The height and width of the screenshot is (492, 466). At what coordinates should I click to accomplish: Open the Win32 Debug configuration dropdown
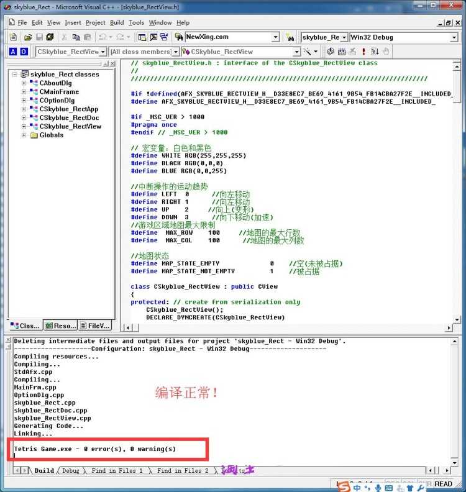454,37
